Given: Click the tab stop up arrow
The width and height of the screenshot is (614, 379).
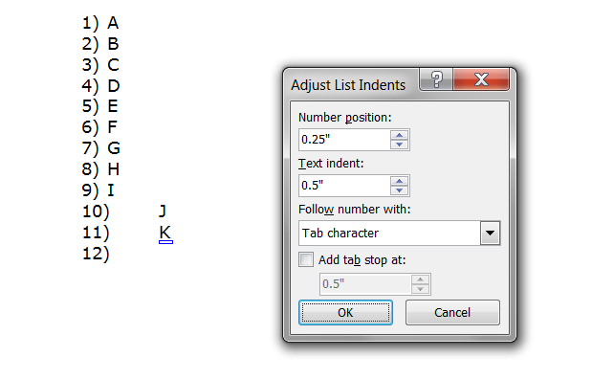Looking at the screenshot, I should tap(420, 279).
